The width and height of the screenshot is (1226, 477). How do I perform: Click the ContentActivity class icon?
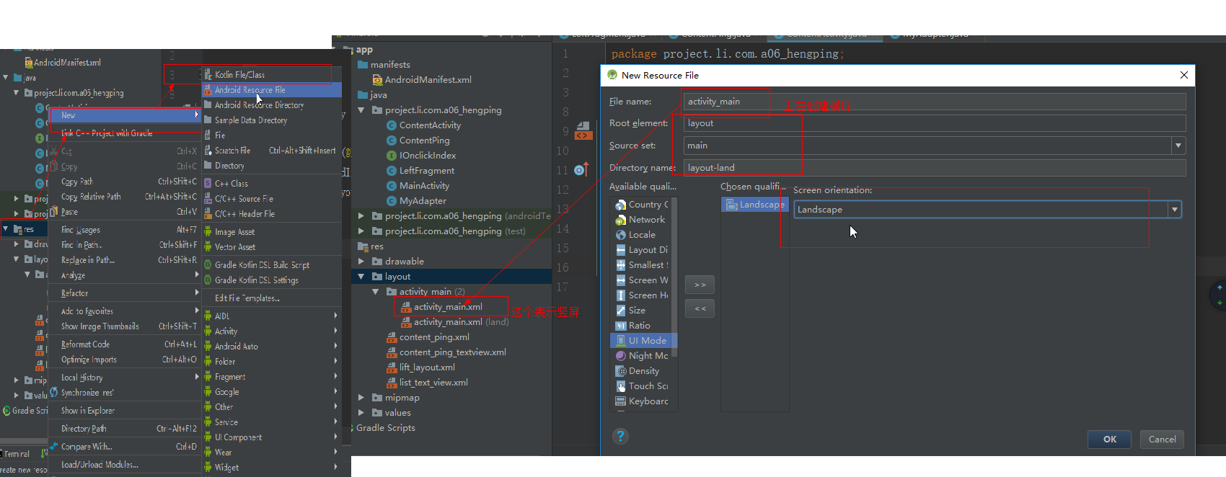pyautogui.click(x=392, y=125)
